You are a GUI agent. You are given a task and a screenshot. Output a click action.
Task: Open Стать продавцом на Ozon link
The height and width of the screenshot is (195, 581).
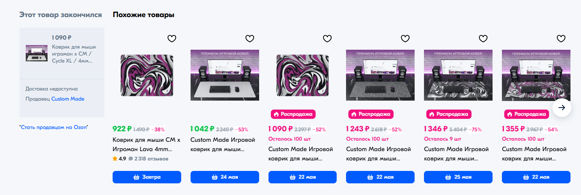coord(54,127)
